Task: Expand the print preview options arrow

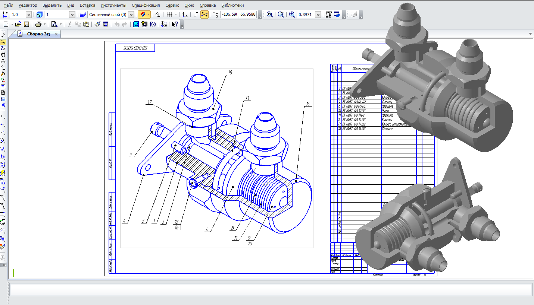Action: click(x=60, y=24)
